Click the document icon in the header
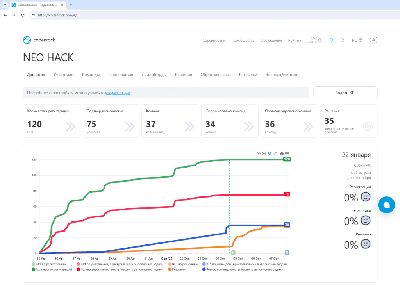The width and height of the screenshot is (400, 287). tap(343, 40)
